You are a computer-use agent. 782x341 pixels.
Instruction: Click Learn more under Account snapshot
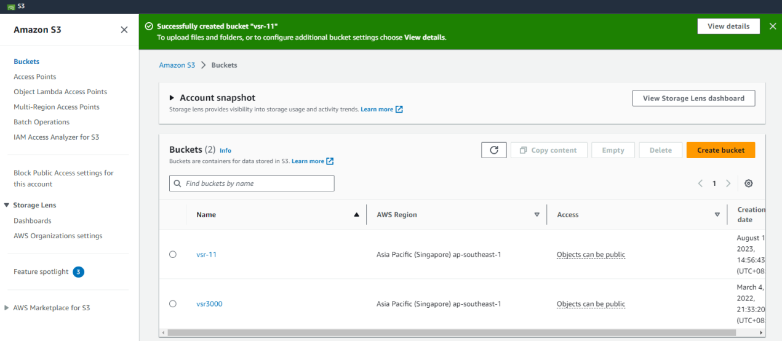(377, 110)
